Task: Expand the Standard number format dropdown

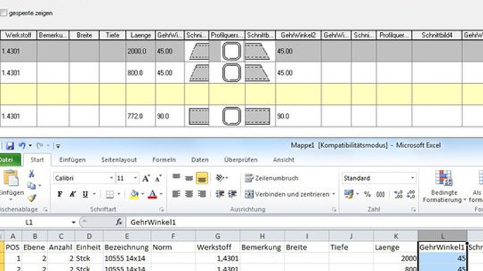Action: coord(412,178)
